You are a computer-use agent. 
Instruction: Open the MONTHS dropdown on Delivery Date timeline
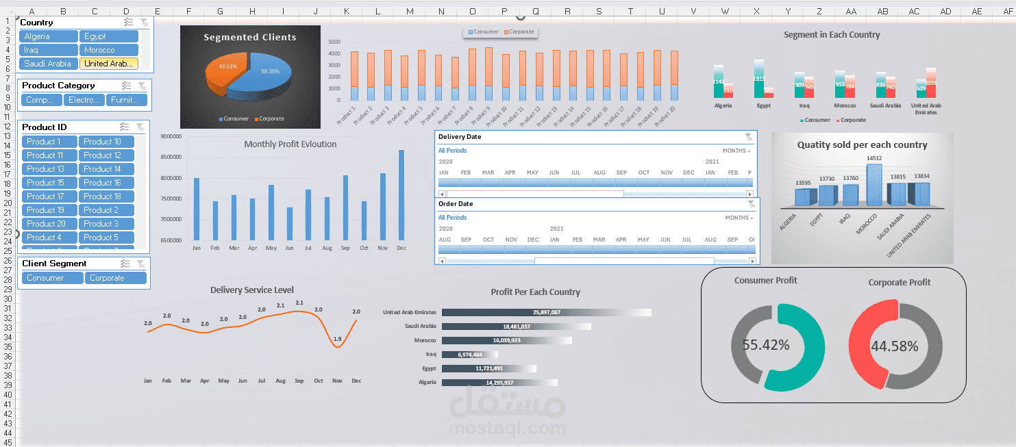(738, 150)
